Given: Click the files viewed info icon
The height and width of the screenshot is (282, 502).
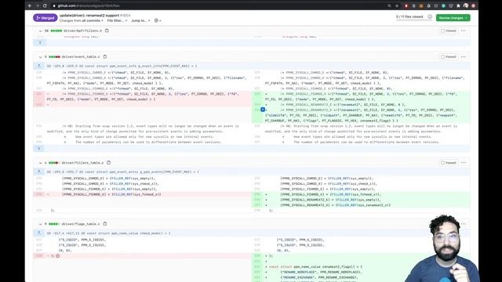Looking at the screenshot, I should click(430, 16).
